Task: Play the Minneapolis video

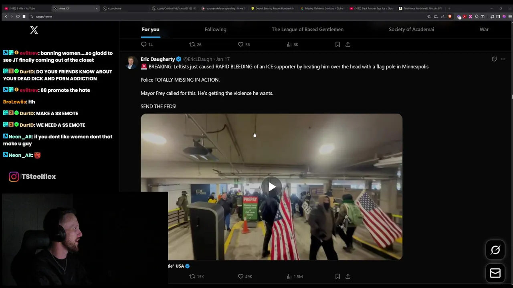Action: (x=271, y=187)
